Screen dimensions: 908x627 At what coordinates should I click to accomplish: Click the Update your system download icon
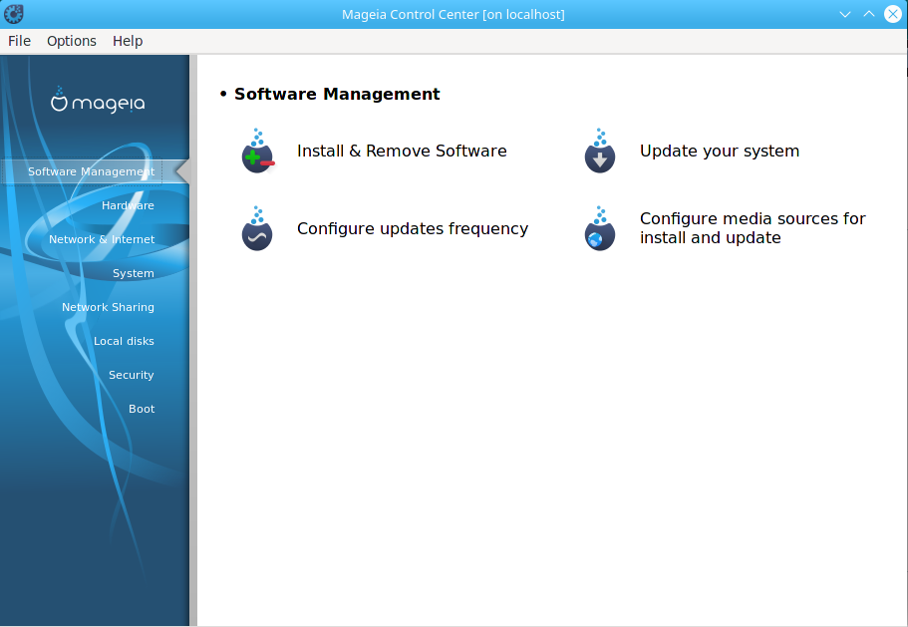598,151
